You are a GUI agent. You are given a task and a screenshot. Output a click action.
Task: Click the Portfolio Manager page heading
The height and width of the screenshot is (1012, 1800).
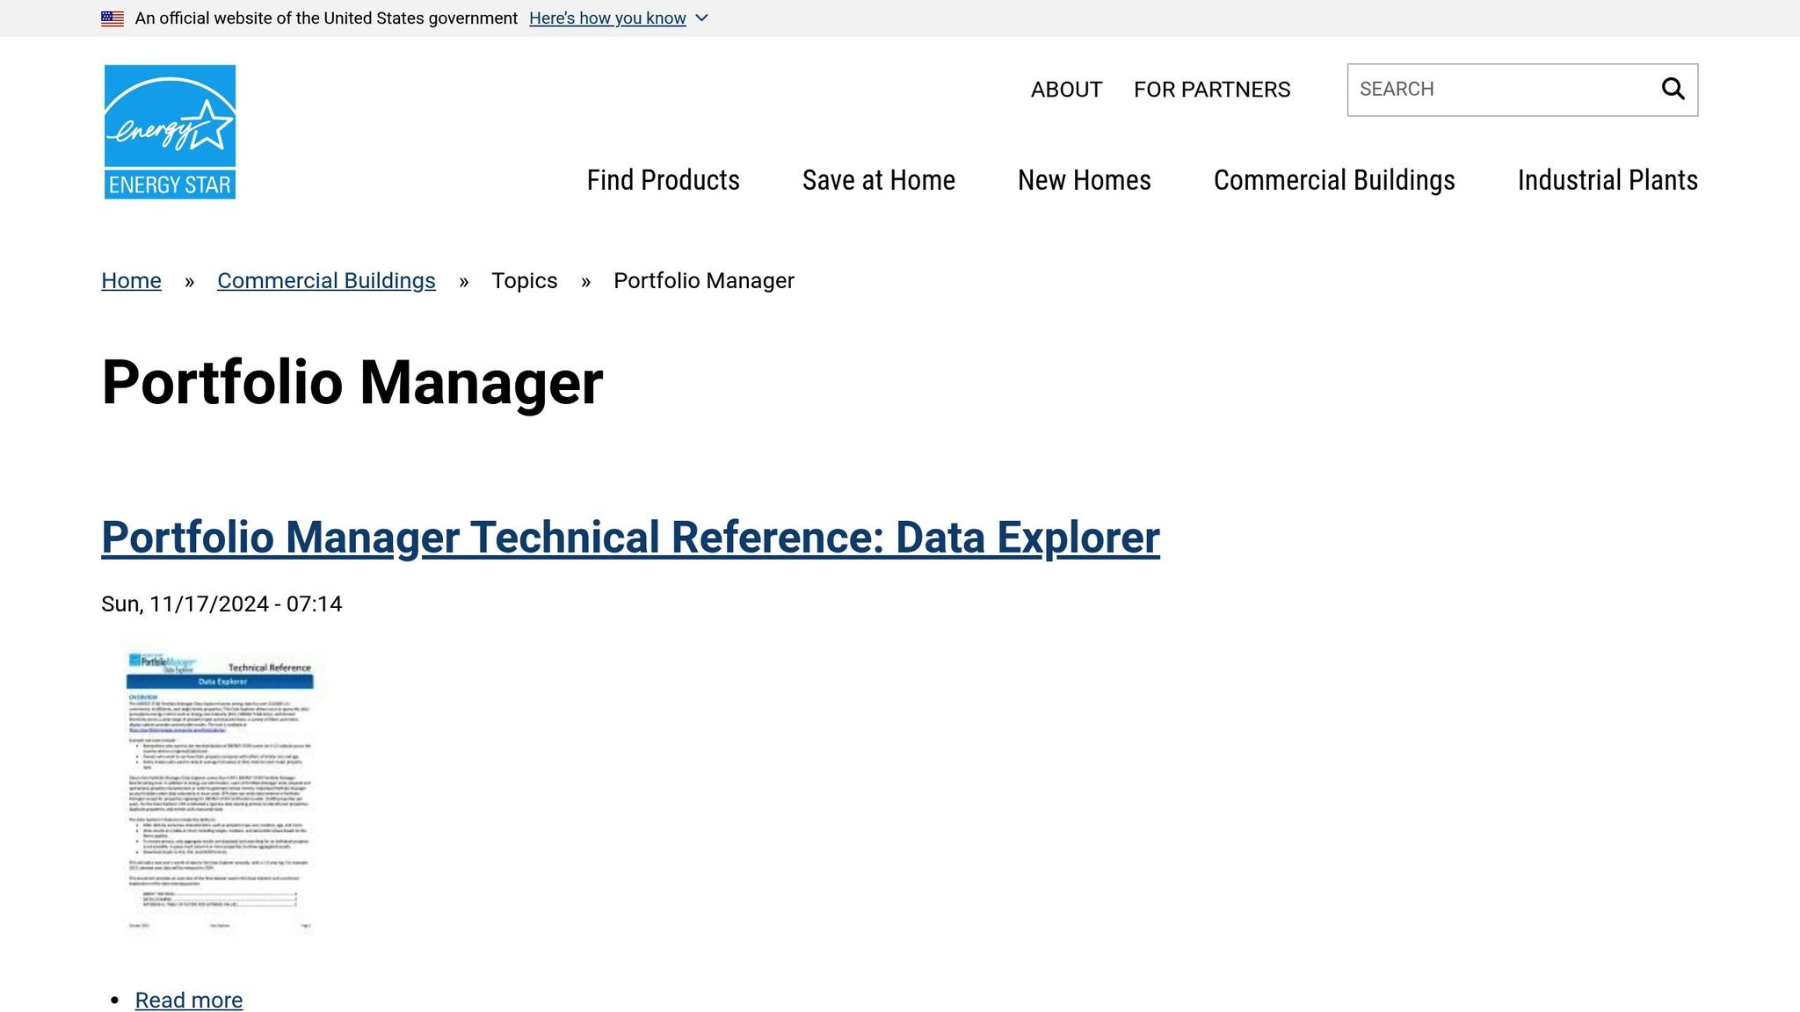(352, 383)
